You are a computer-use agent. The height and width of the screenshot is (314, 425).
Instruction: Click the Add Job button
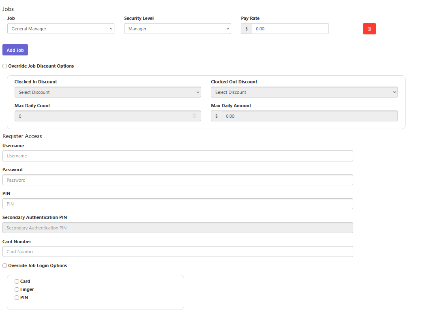pos(15,50)
